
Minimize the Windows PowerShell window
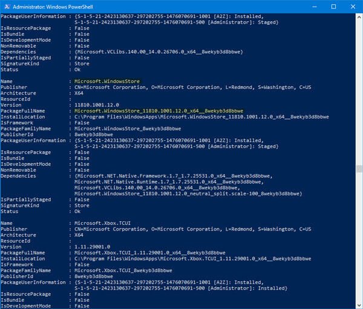(315, 7)
